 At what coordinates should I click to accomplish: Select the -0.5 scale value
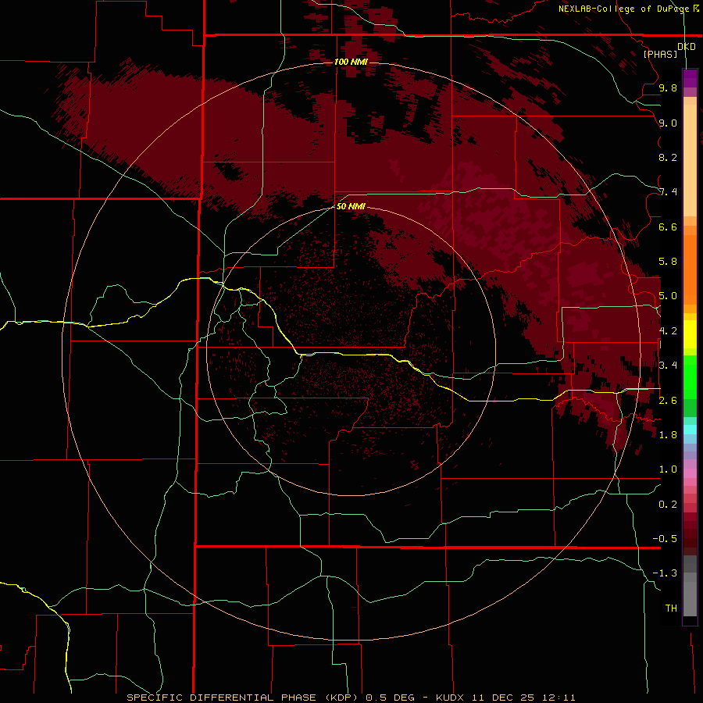665,539
